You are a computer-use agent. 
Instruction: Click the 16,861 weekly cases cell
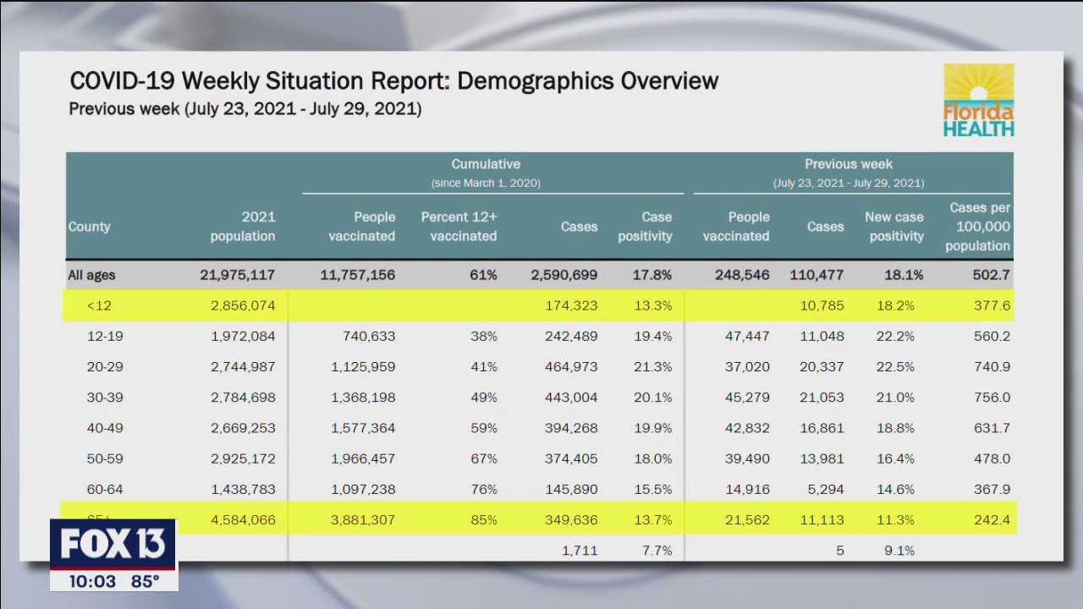click(822, 428)
